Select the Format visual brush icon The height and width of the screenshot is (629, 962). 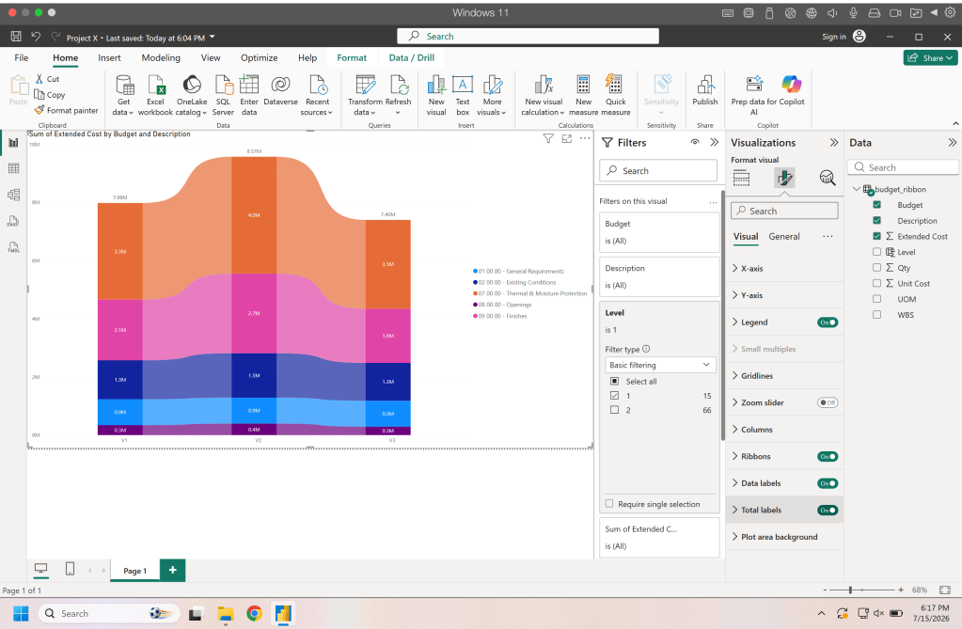(x=784, y=178)
